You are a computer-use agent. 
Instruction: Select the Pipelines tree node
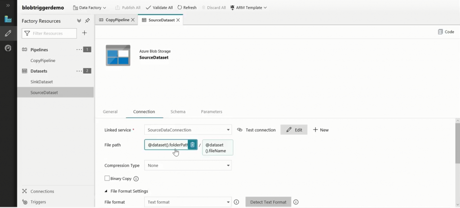(39, 49)
